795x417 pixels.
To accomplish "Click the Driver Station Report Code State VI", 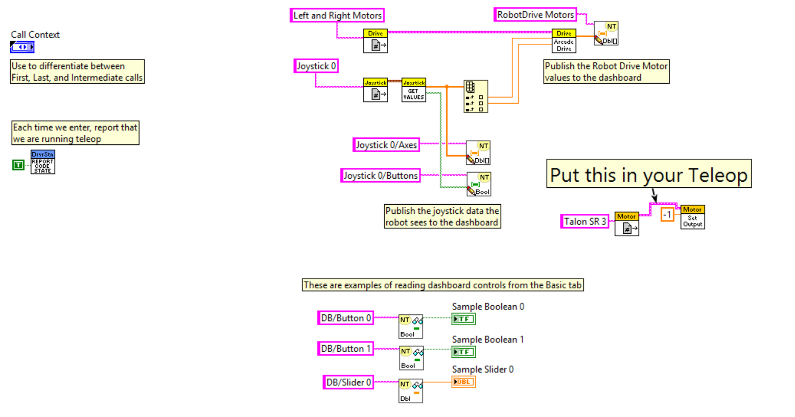I will 43,162.
